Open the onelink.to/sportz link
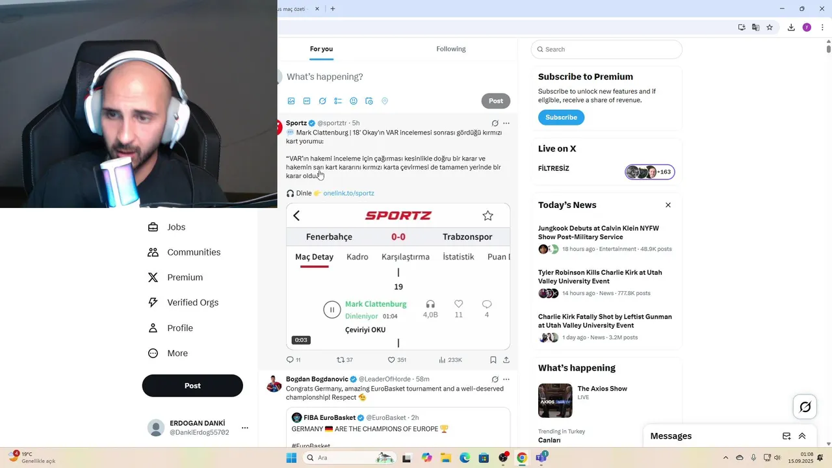This screenshot has width=832, height=468. [x=348, y=193]
